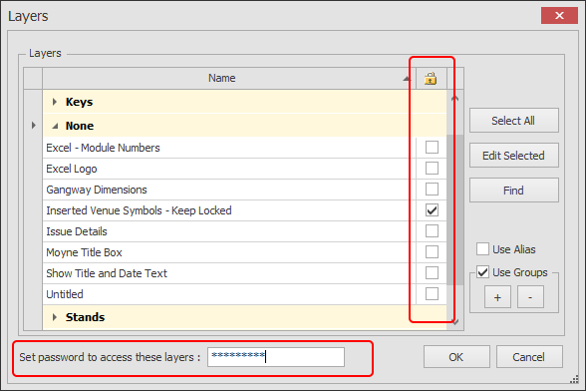Image resolution: width=586 pixels, height=391 pixels.
Task: Disable the Use Groups checkbox
Action: [482, 272]
